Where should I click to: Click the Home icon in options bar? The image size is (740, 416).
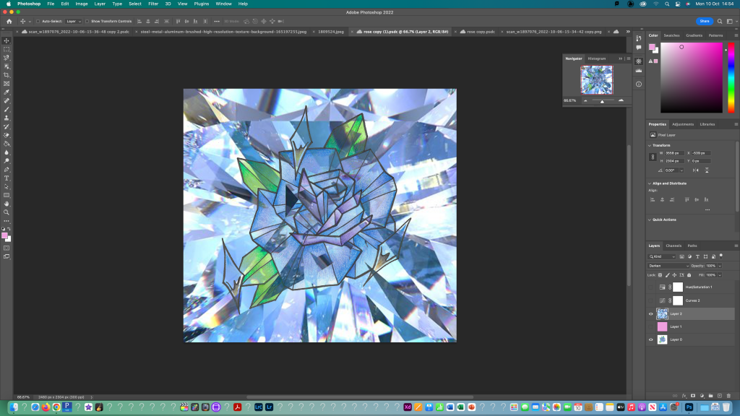point(9,22)
